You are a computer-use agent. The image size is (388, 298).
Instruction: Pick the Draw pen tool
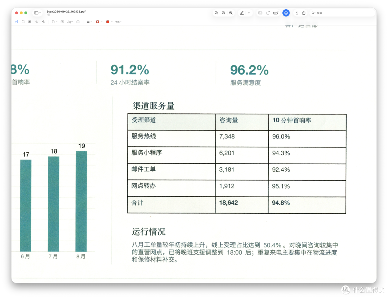coord(43,22)
